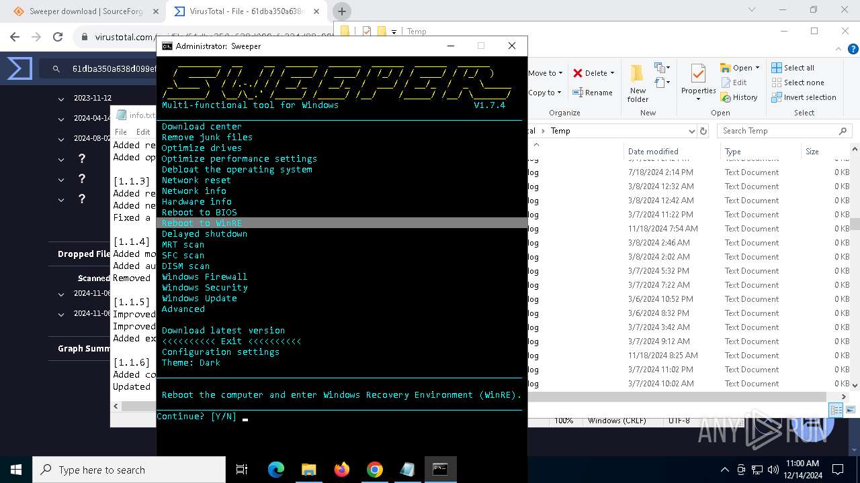
Task: Open File Explorer from the taskbar
Action: click(x=309, y=470)
